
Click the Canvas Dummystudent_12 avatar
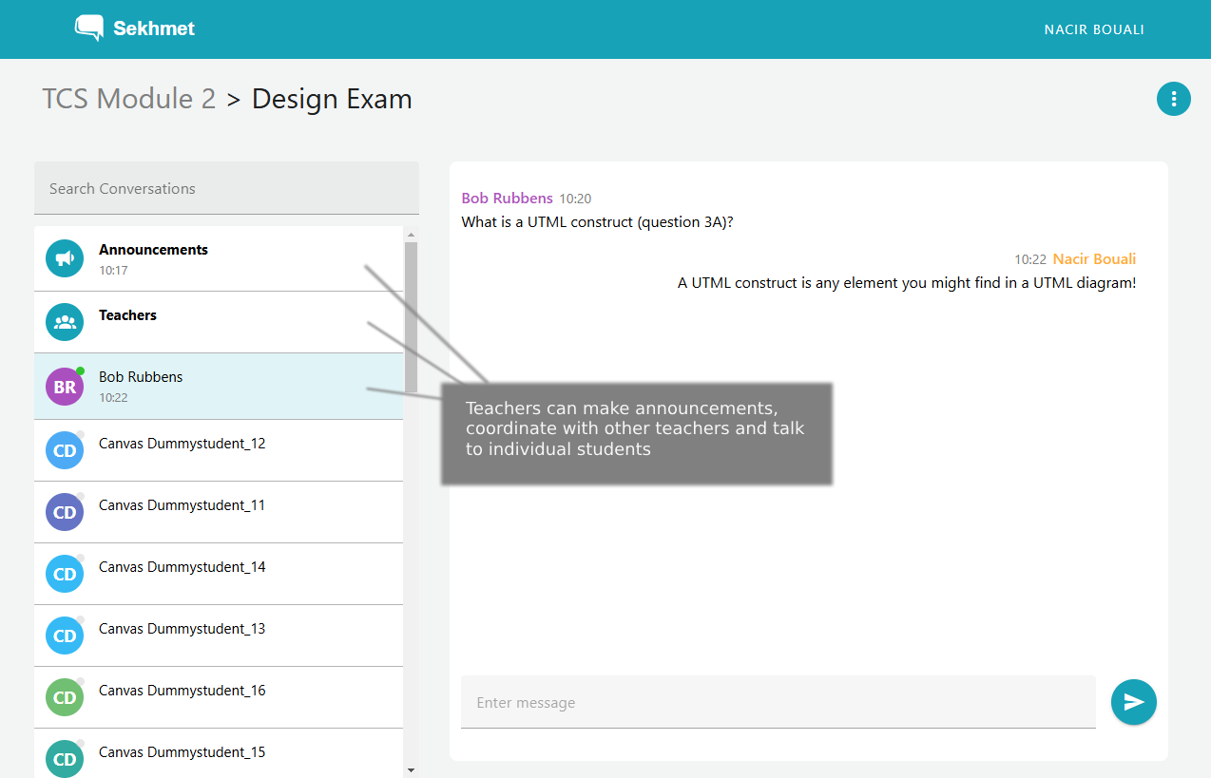pyautogui.click(x=65, y=450)
